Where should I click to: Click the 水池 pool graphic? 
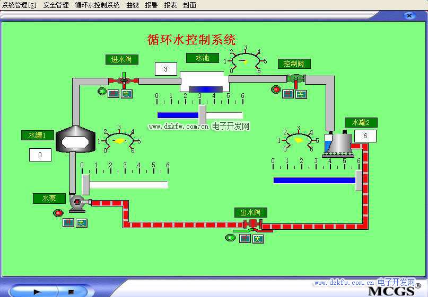(204, 82)
